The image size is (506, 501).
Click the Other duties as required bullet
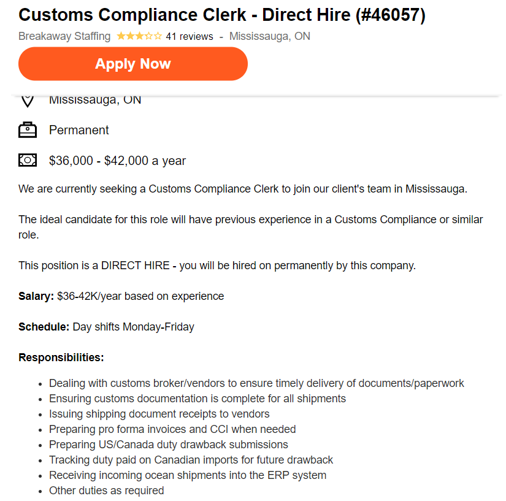(x=107, y=491)
